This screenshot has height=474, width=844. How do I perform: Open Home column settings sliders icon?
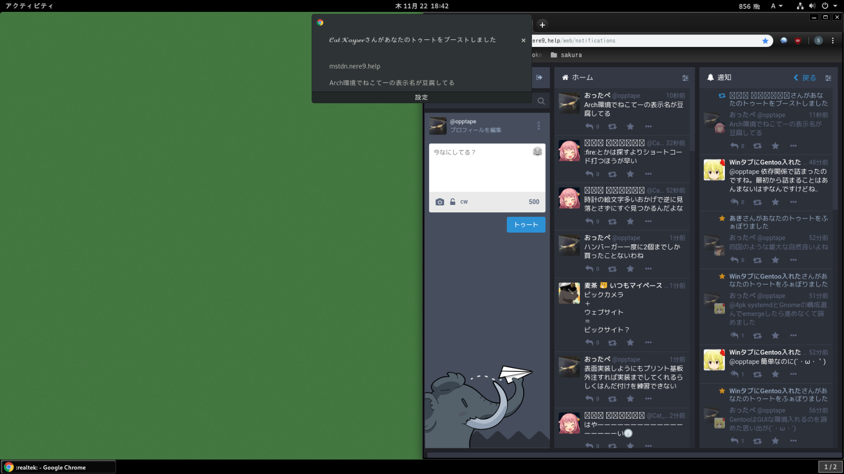[x=685, y=78]
